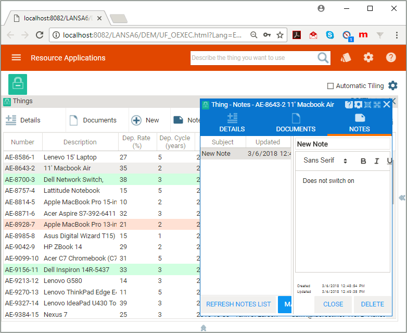Viewport: 407px width, 333px height.
Task: Select the New Note row in notes list
Action: tap(246, 154)
